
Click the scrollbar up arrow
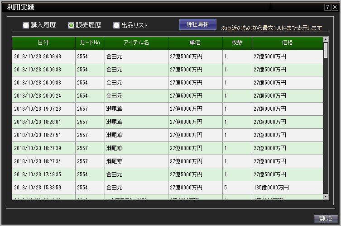click(x=325, y=39)
